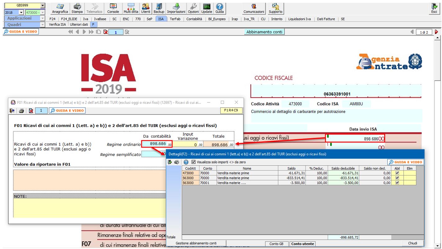This screenshot has width=442, height=249.
Task: Open the Opzioni wrench icon
Action: click(x=194, y=8)
